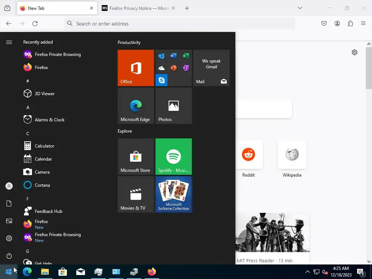Expand the Start menu hamburger
This screenshot has height=279, width=372.
coord(9,42)
